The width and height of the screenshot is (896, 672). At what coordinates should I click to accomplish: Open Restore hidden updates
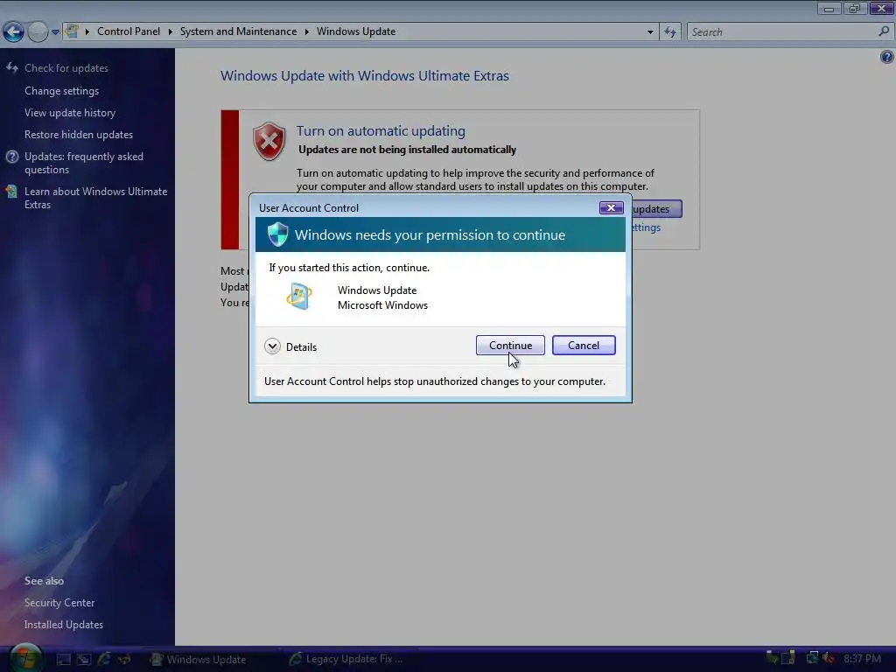(78, 134)
